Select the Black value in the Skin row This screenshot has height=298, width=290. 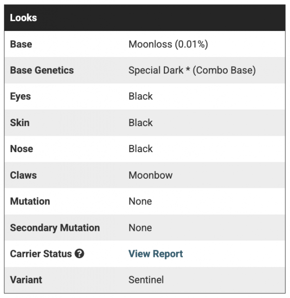pyautogui.click(x=141, y=123)
